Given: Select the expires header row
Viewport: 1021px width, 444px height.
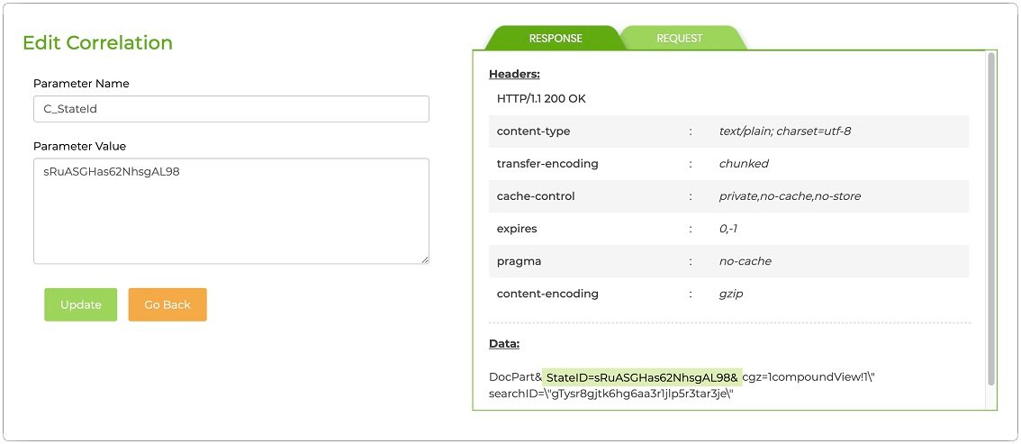Looking at the screenshot, I should (x=728, y=229).
